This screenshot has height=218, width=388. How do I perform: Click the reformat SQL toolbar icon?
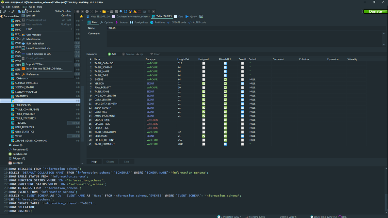145,11
